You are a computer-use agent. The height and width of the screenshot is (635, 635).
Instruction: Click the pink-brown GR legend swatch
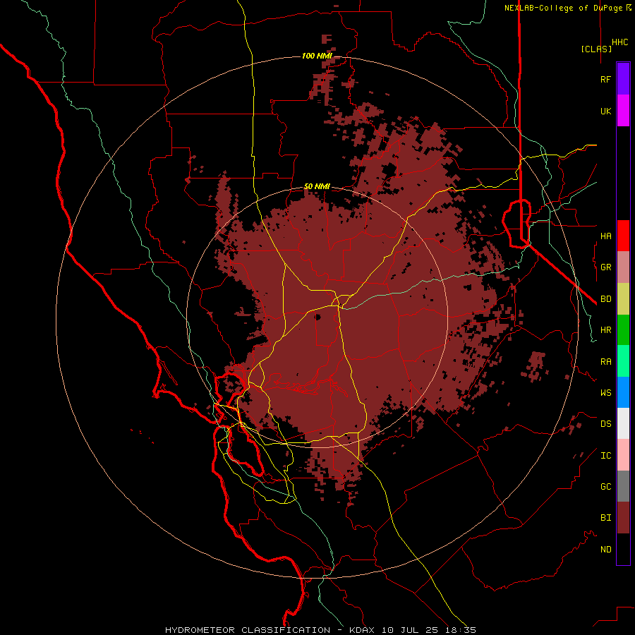tap(623, 267)
